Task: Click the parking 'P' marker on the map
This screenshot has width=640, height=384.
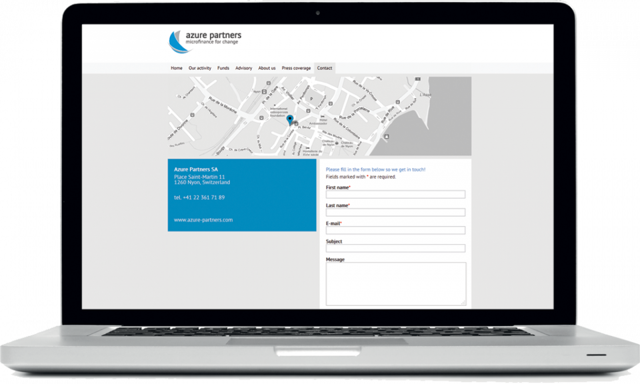Action: (x=310, y=99)
